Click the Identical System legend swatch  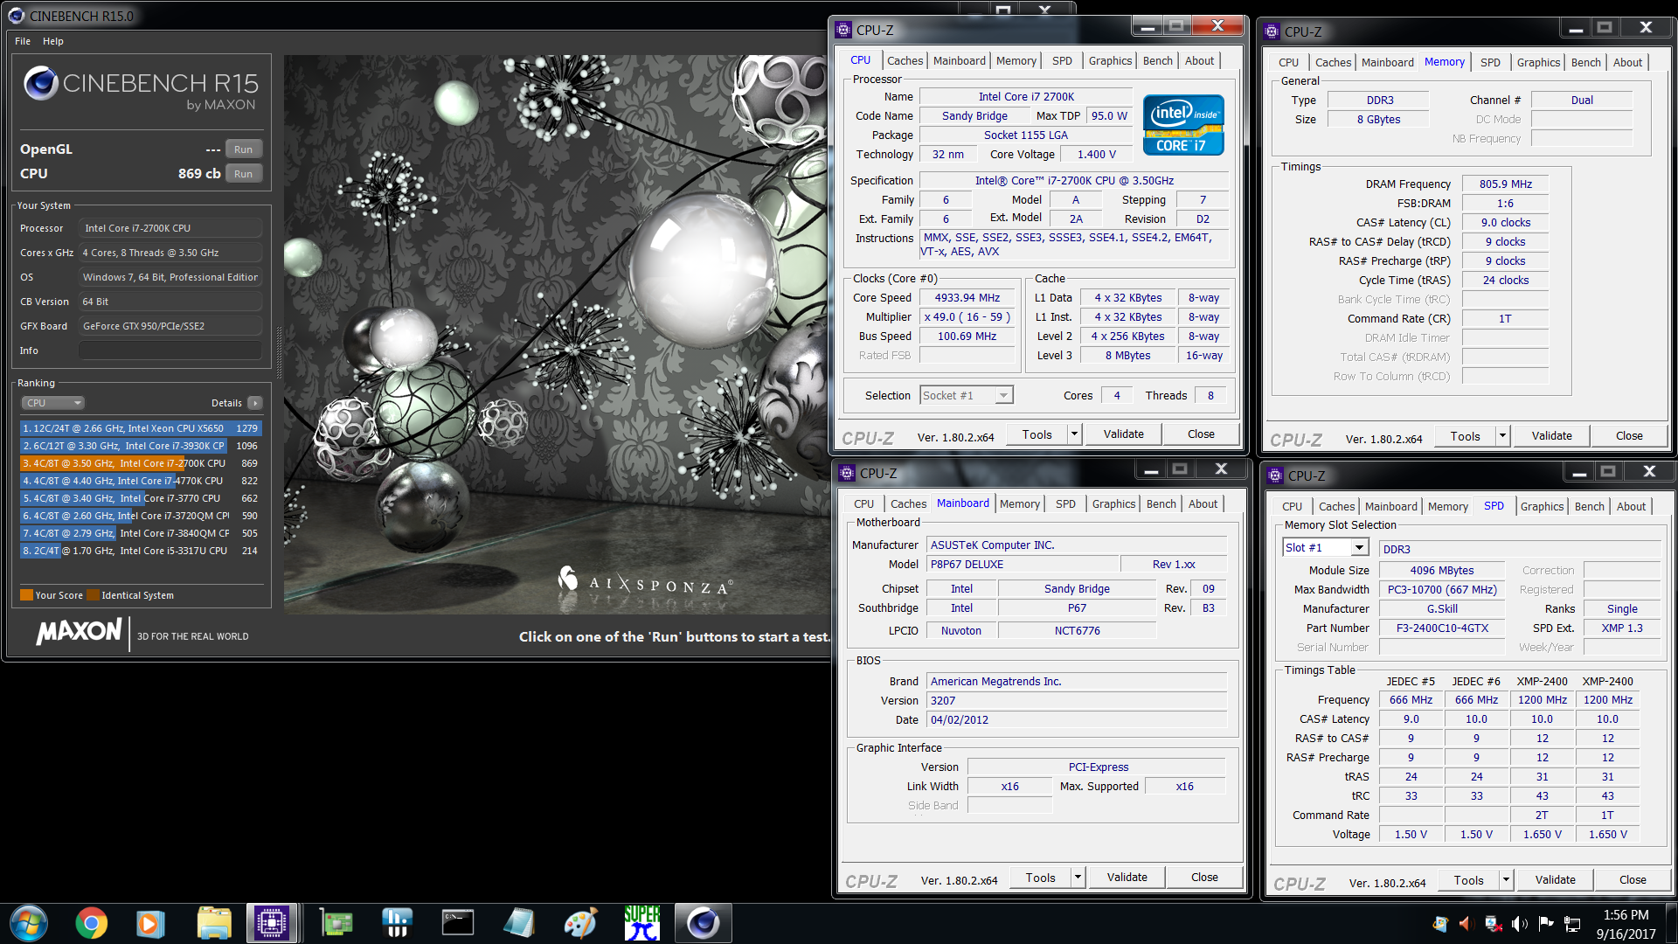click(x=93, y=595)
